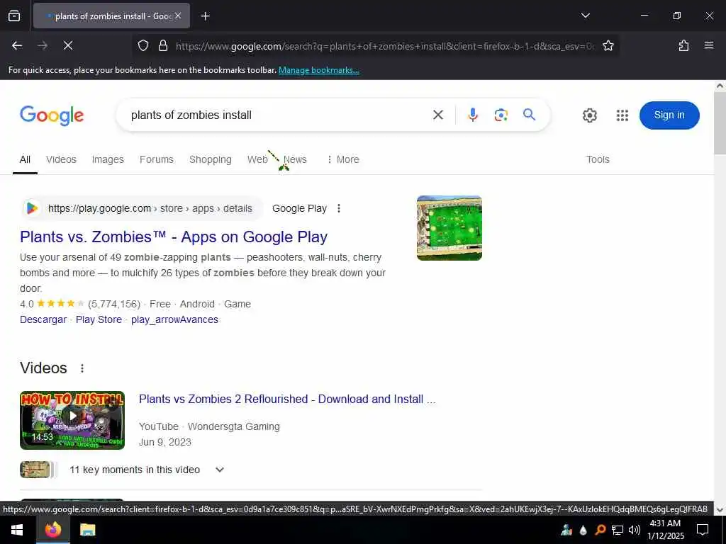The image size is (726, 544).
Task: Click the Firefox View icon
Action: [14, 16]
